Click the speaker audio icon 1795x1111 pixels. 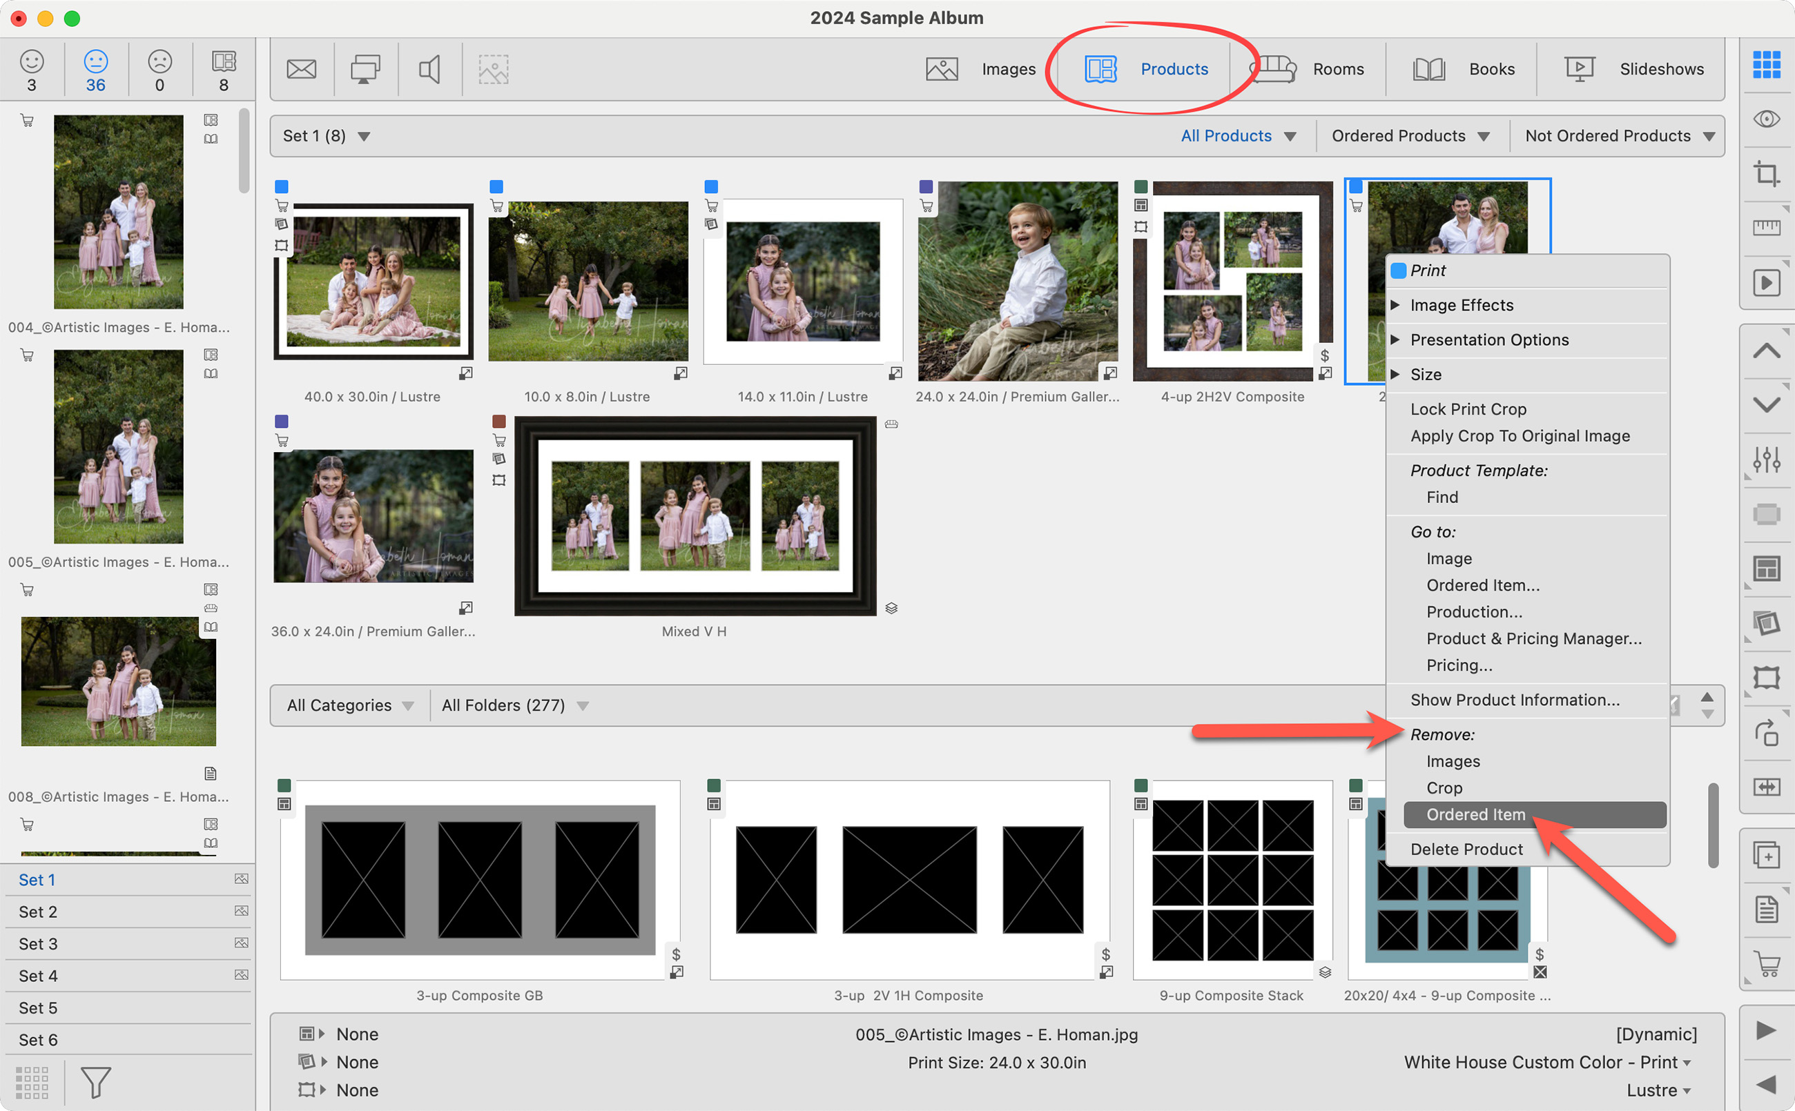(x=429, y=69)
